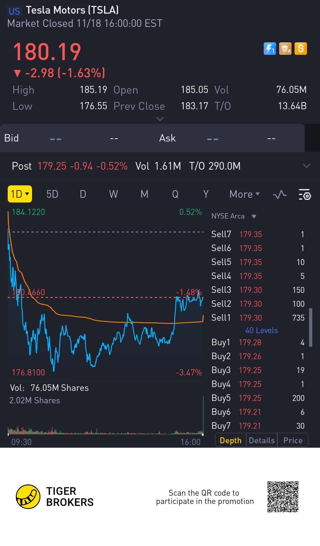The image size is (320, 546).
Task: Tap the Ask quote label
Action: point(167,138)
